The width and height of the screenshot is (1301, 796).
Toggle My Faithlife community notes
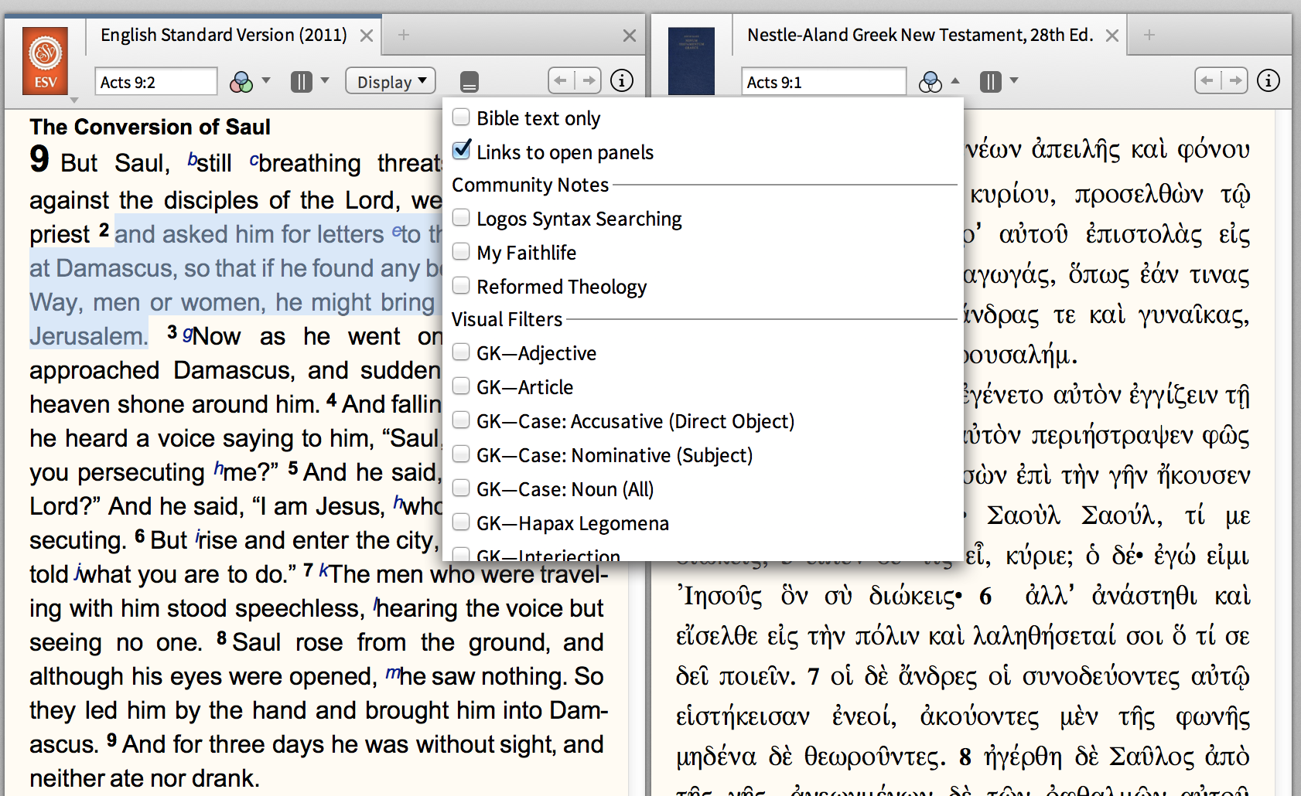point(461,251)
